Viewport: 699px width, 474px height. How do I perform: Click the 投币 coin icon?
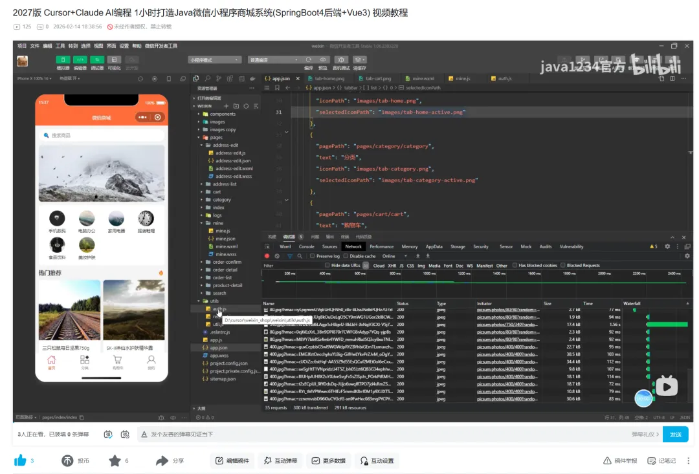click(x=67, y=460)
